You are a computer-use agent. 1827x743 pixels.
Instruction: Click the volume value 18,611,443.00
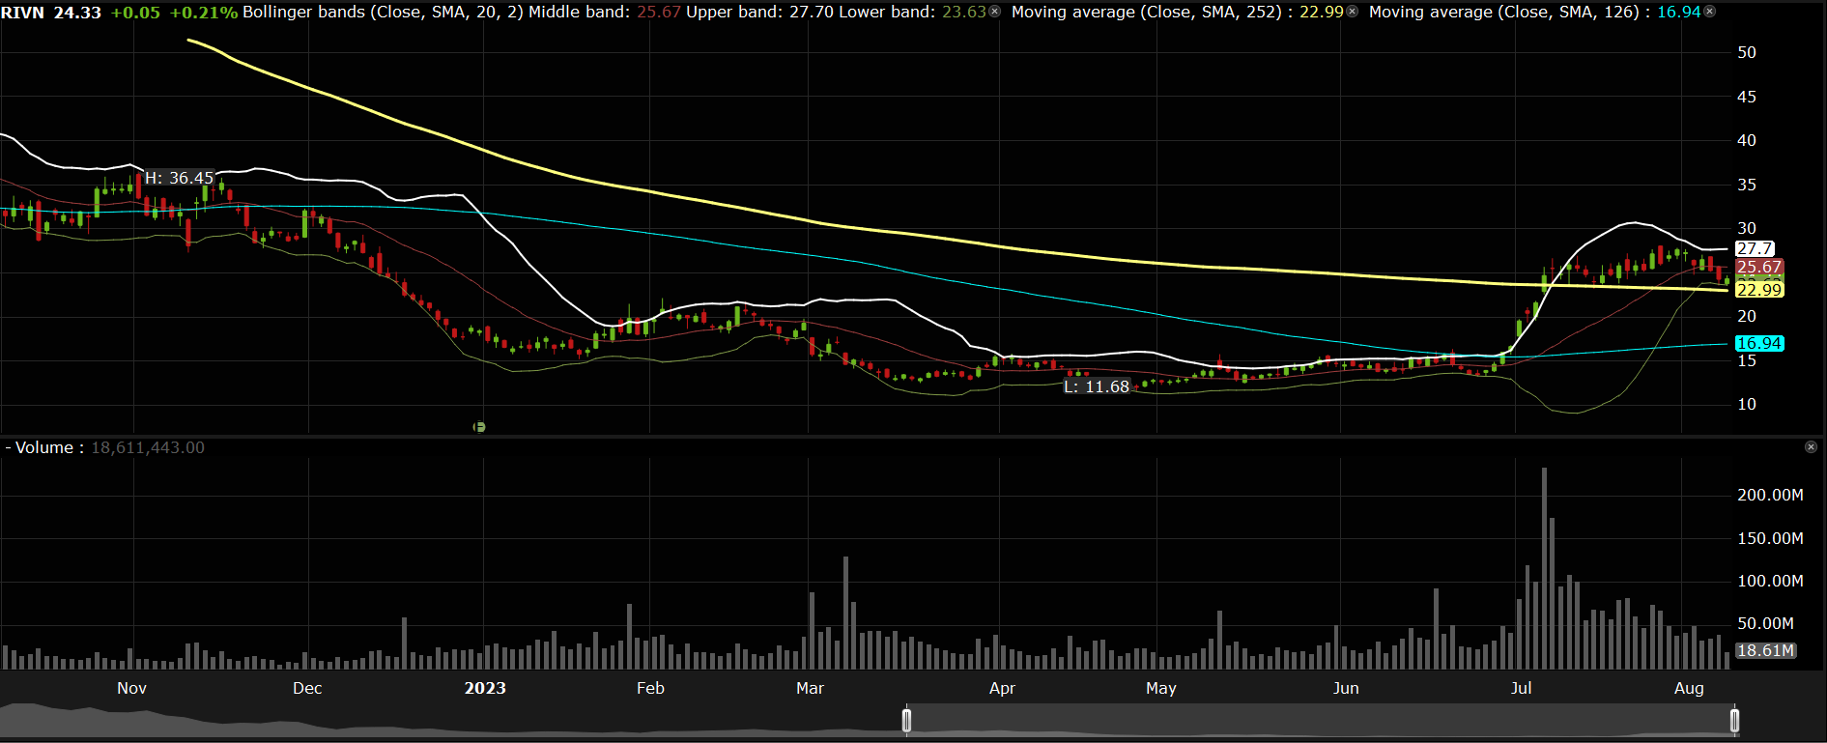pyautogui.click(x=148, y=447)
